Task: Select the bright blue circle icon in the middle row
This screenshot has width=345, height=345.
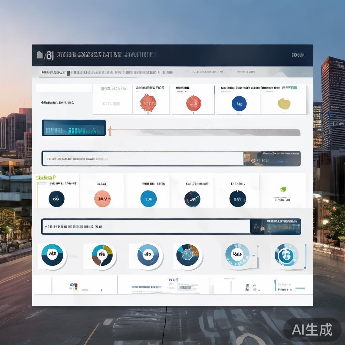Action: (149, 199)
